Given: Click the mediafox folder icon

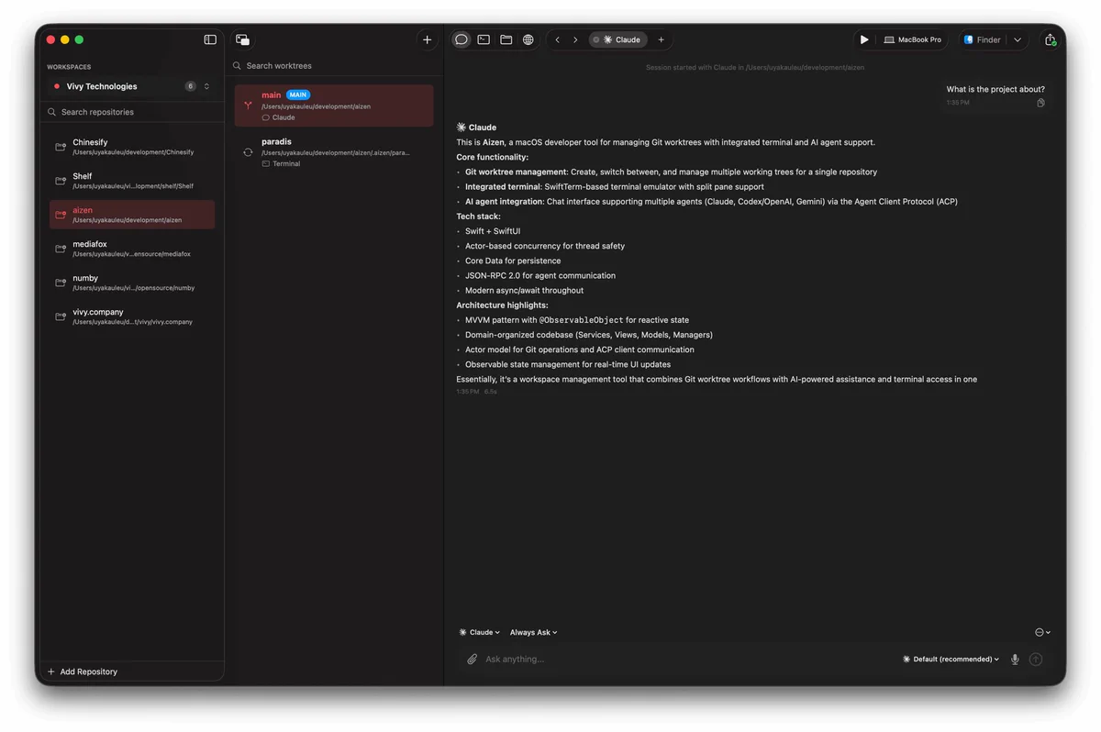Looking at the screenshot, I should point(61,249).
